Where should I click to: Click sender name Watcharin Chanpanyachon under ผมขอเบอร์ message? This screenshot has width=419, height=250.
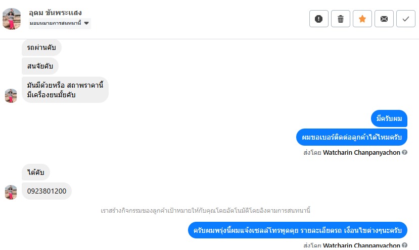(x=361, y=152)
